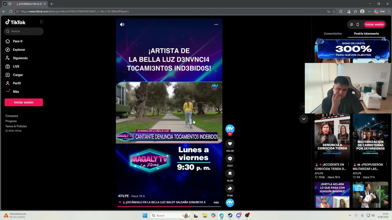Click the phone app icon in the top pill

click(357, 24)
